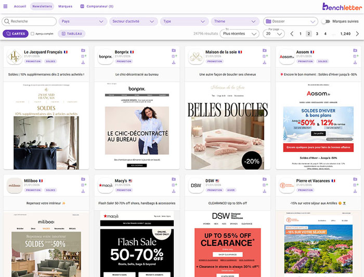Open the hamburger menu icon
The height and width of the screenshot is (277, 364).
point(6,6)
